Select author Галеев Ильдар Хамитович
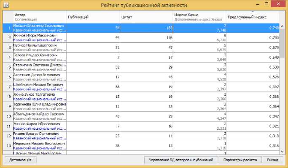 point(35,55)
